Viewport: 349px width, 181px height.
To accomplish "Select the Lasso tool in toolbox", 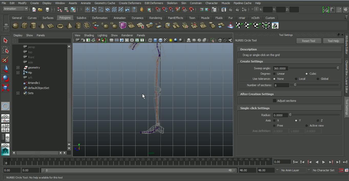I will 5,50.
